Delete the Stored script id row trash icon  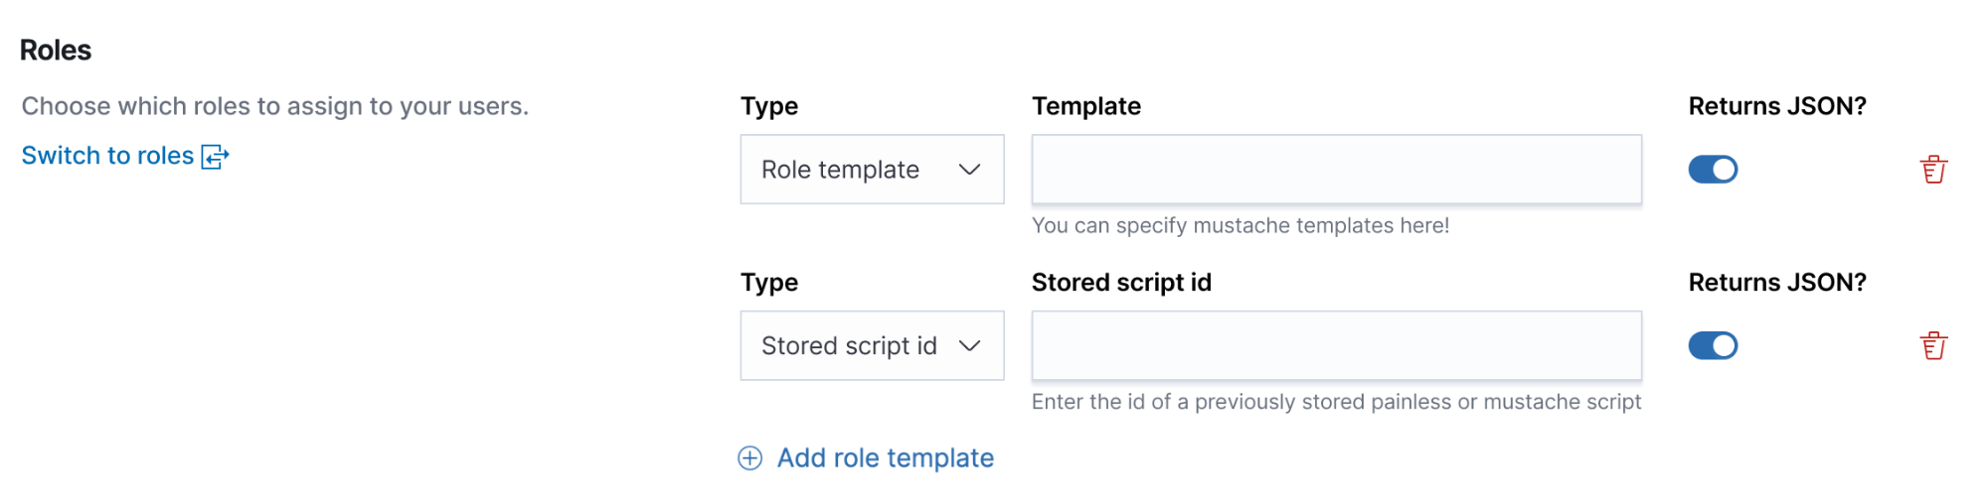[1932, 346]
